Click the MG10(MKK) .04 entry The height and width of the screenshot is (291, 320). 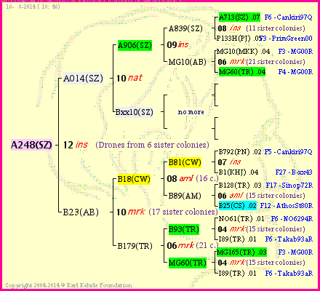click(x=243, y=52)
